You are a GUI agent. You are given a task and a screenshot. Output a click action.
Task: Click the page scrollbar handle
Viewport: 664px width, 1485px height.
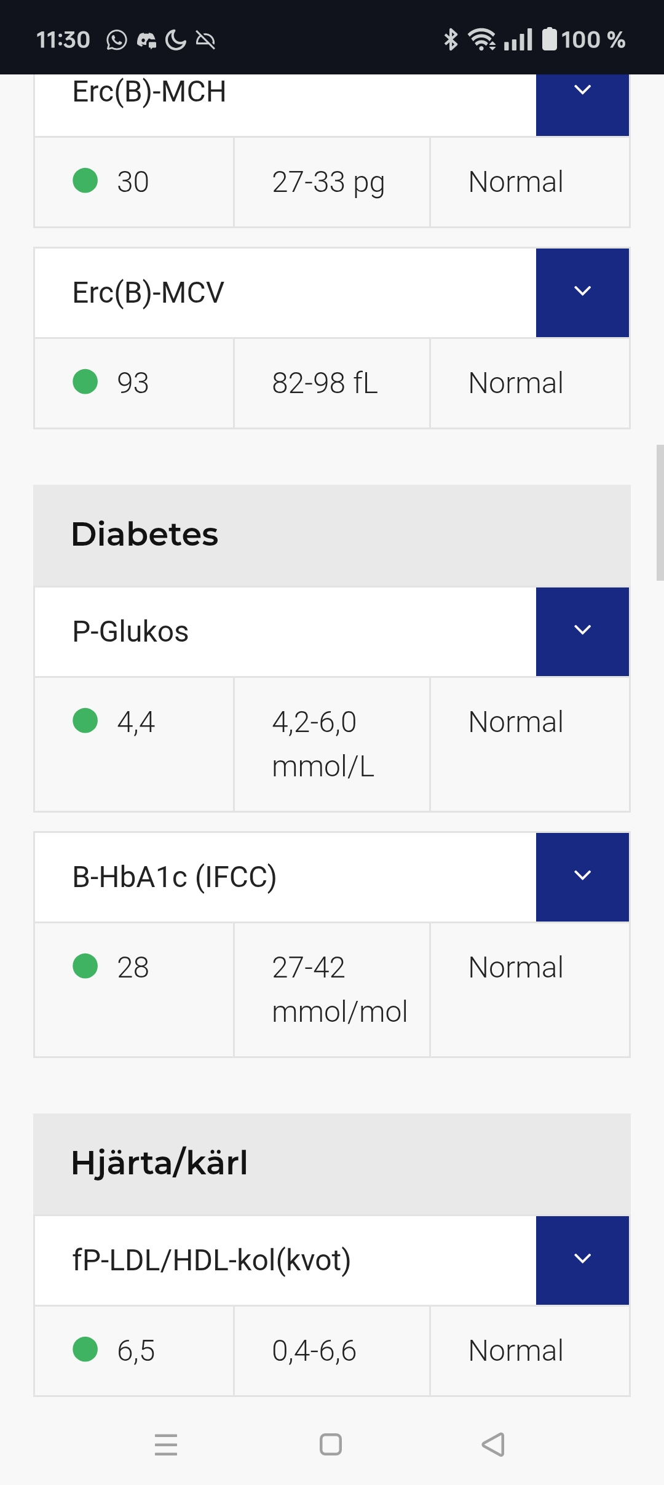click(x=660, y=512)
